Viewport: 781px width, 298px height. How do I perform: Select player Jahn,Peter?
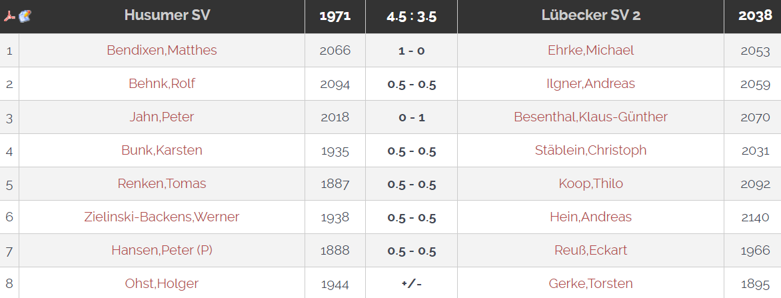pyautogui.click(x=162, y=117)
